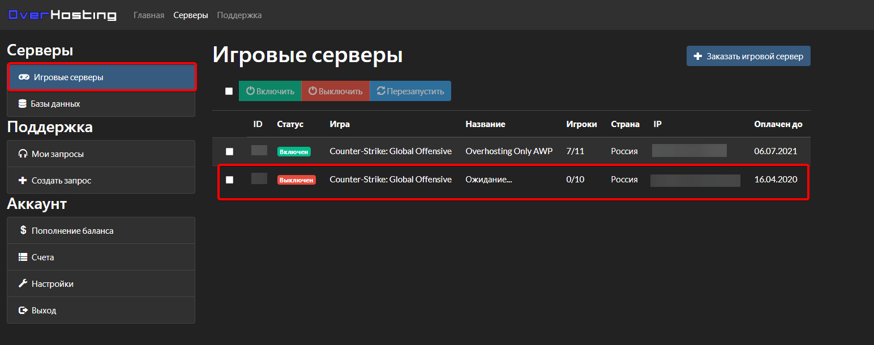Click players count 7/11

pyautogui.click(x=576, y=151)
